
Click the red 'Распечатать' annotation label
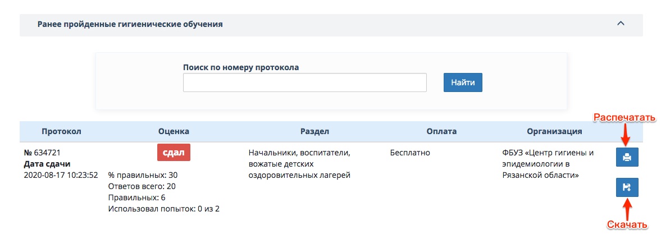tap(624, 117)
